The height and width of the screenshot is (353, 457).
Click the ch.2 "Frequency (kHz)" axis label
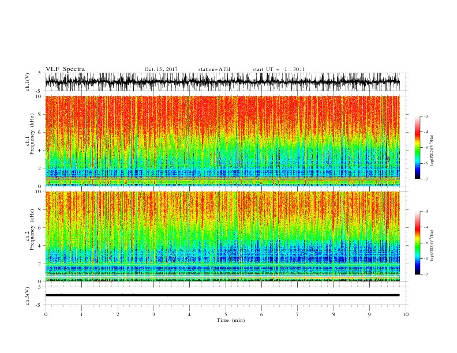click(x=32, y=230)
